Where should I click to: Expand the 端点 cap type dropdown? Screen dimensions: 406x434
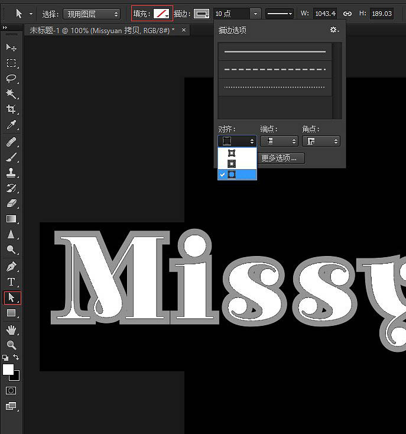(x=279, y=141)
